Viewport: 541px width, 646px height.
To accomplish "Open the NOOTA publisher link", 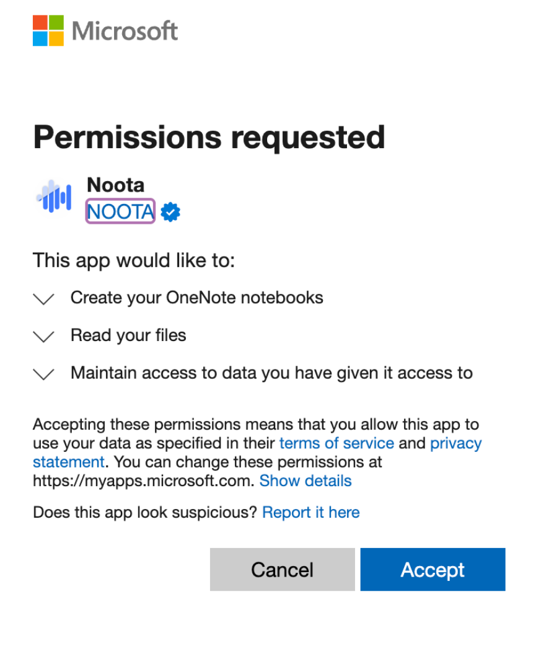I will coord(120,212).
